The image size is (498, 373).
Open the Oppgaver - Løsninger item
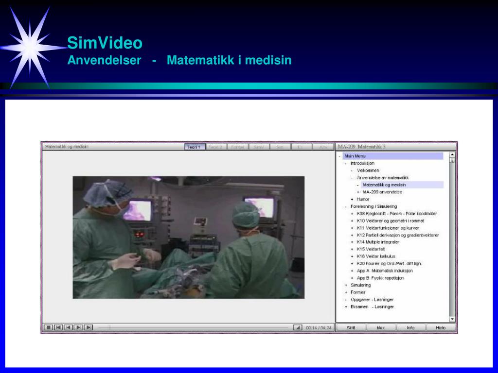pyautogui.click(x=372, y=300)
